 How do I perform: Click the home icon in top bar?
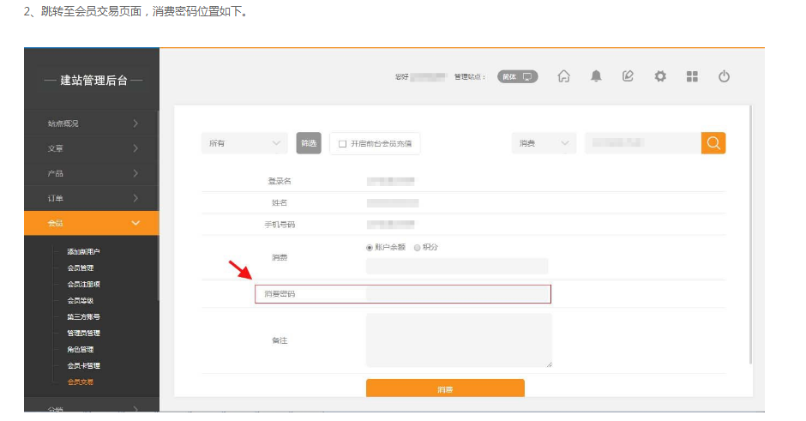coord(563,76)
